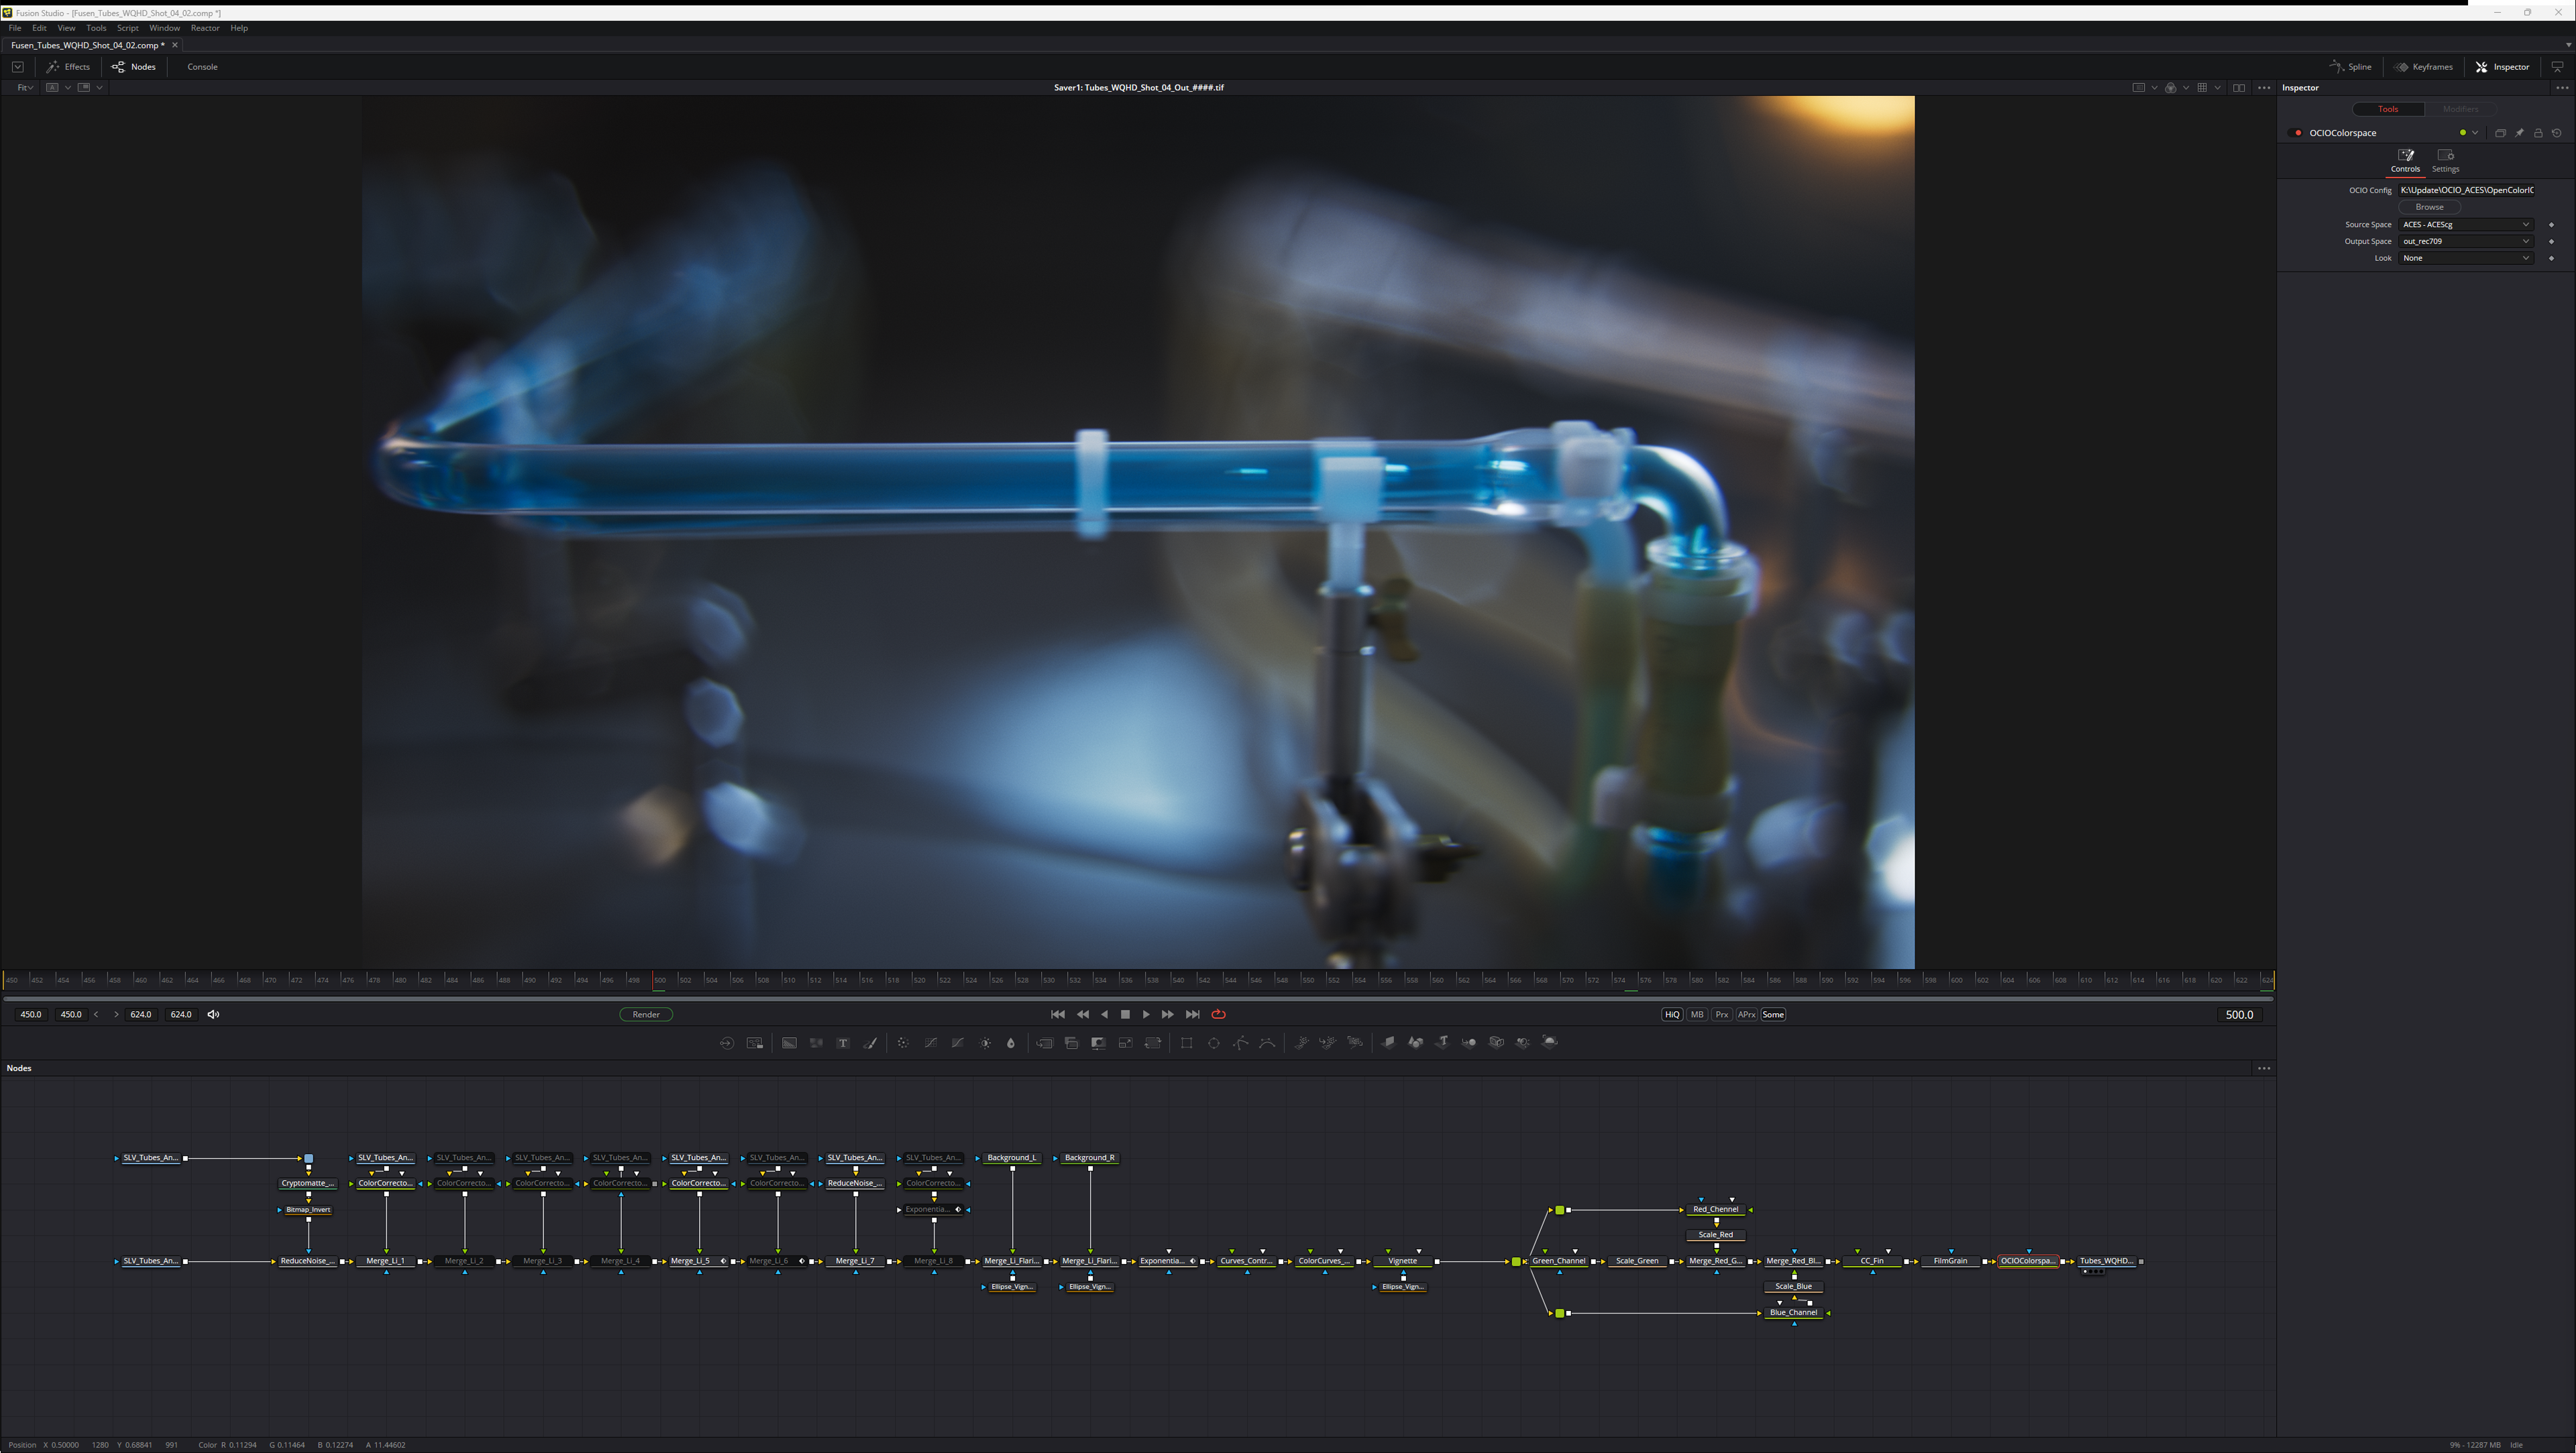The width and height of the screenshot is (2576, 1453).
Task: Open the Output Space dropdown
Action: pyautogui.click(x=2465, y=241)
